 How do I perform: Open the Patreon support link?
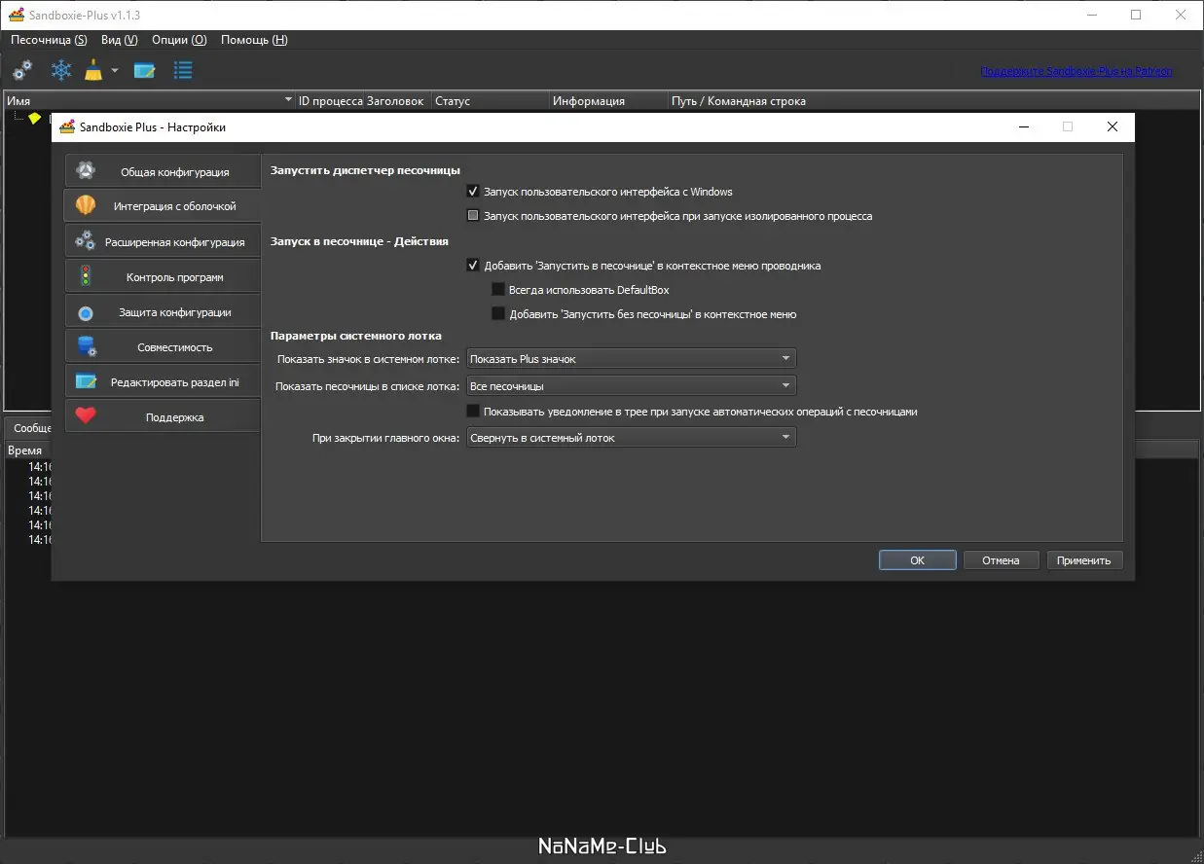[x=1076, y=71]
